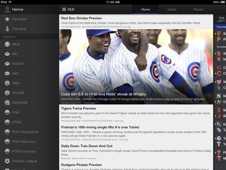Screen dimensions: 226x170
Task: Tap the San Francisco Giants logo
Action: click(x=219, y=33)
